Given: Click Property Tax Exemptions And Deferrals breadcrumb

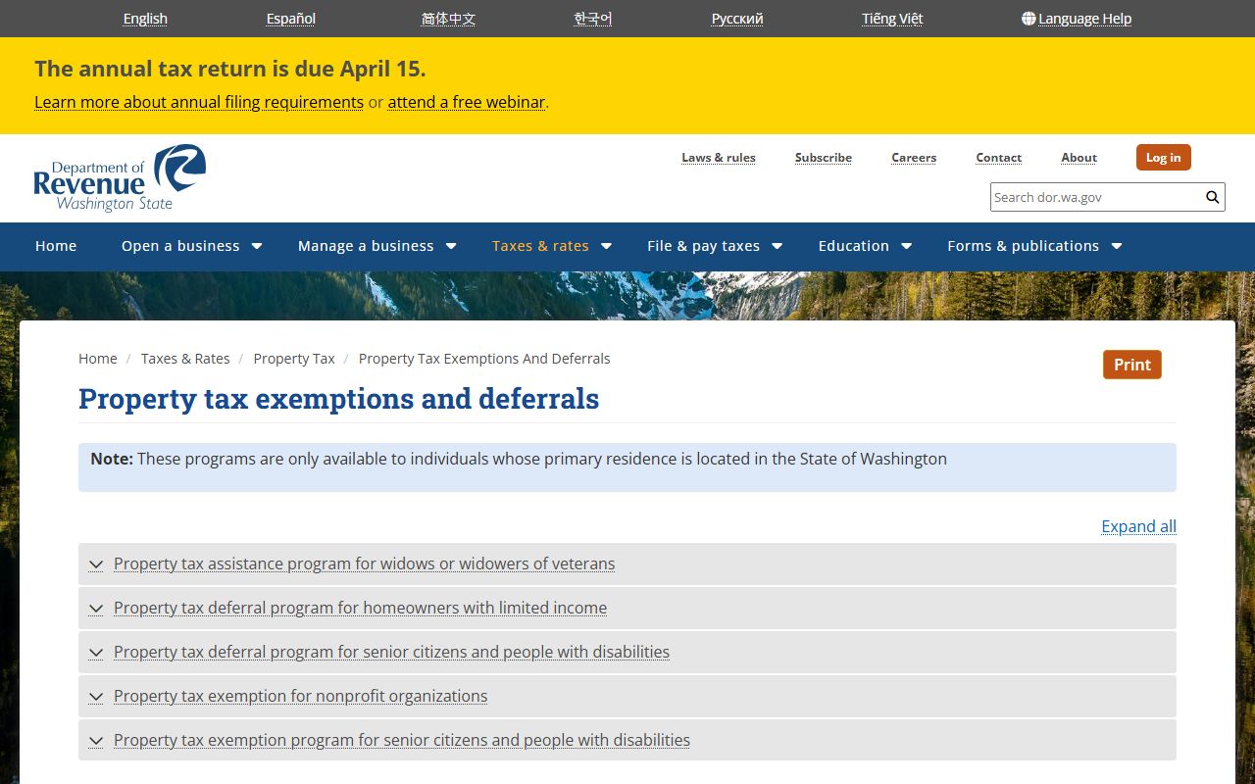Looking at the screenshot, I should [484, 359].
